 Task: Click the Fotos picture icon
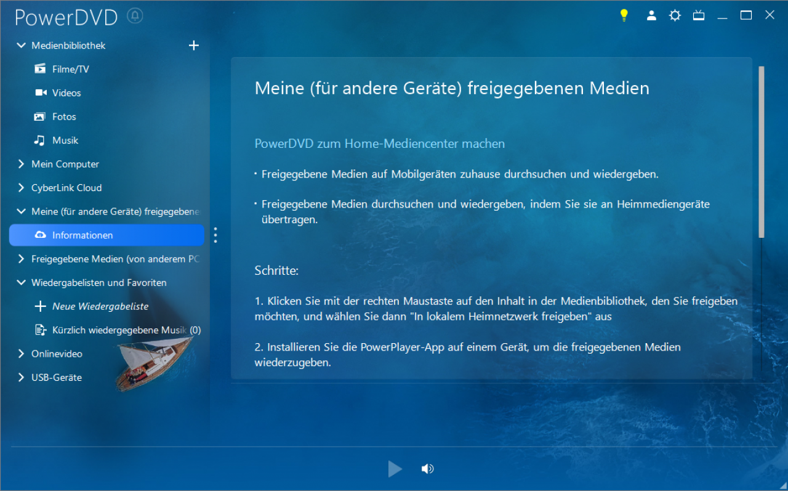(x=40, y=116)
